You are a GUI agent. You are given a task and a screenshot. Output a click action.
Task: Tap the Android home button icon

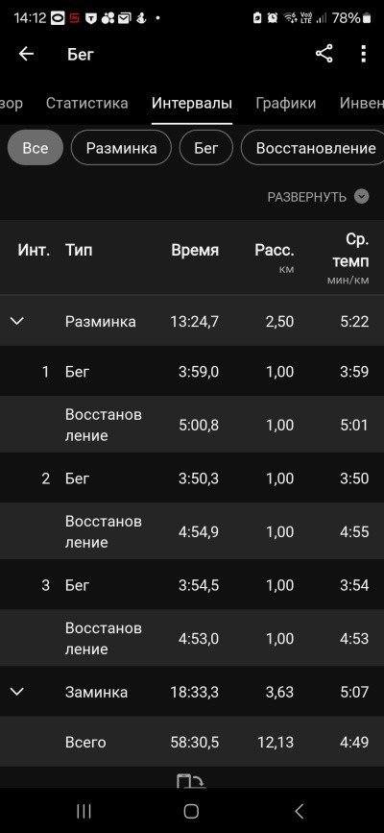[191, 811]
